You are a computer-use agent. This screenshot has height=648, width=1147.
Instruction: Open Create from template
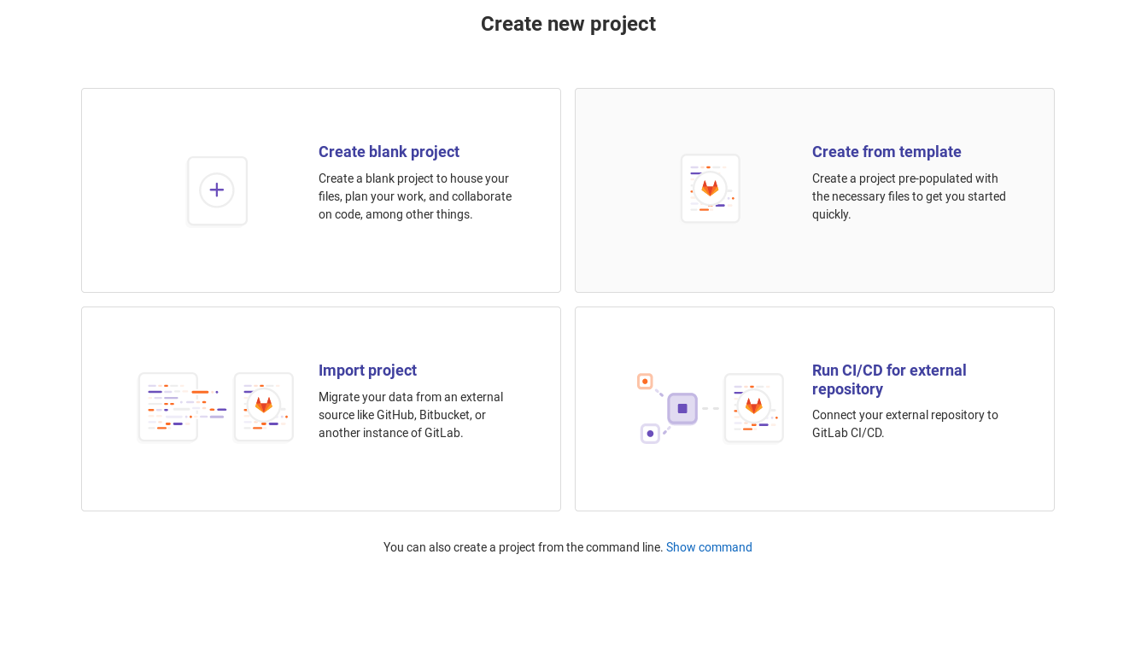coord(887,152)
